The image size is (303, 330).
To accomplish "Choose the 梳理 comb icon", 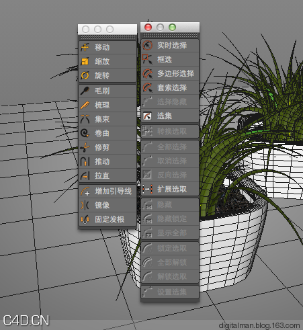I will (x=85, y=105).
